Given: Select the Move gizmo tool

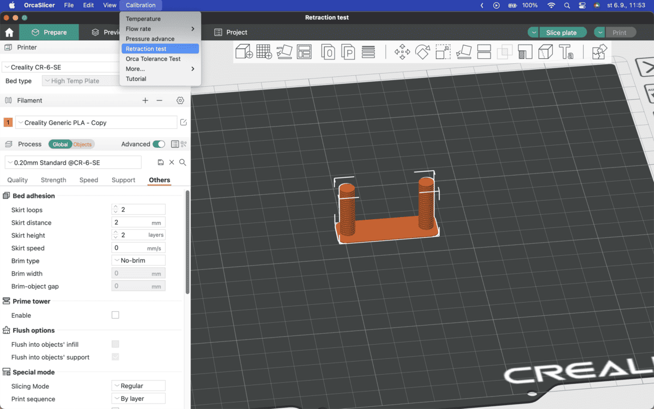Looking at the screenshot, I should [x=402, y=52].
